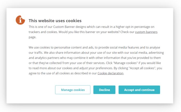Viewport: 181px width, 112px height.
Task: Click the line starting "our traffic. We also share"
Action: point(96,53)
